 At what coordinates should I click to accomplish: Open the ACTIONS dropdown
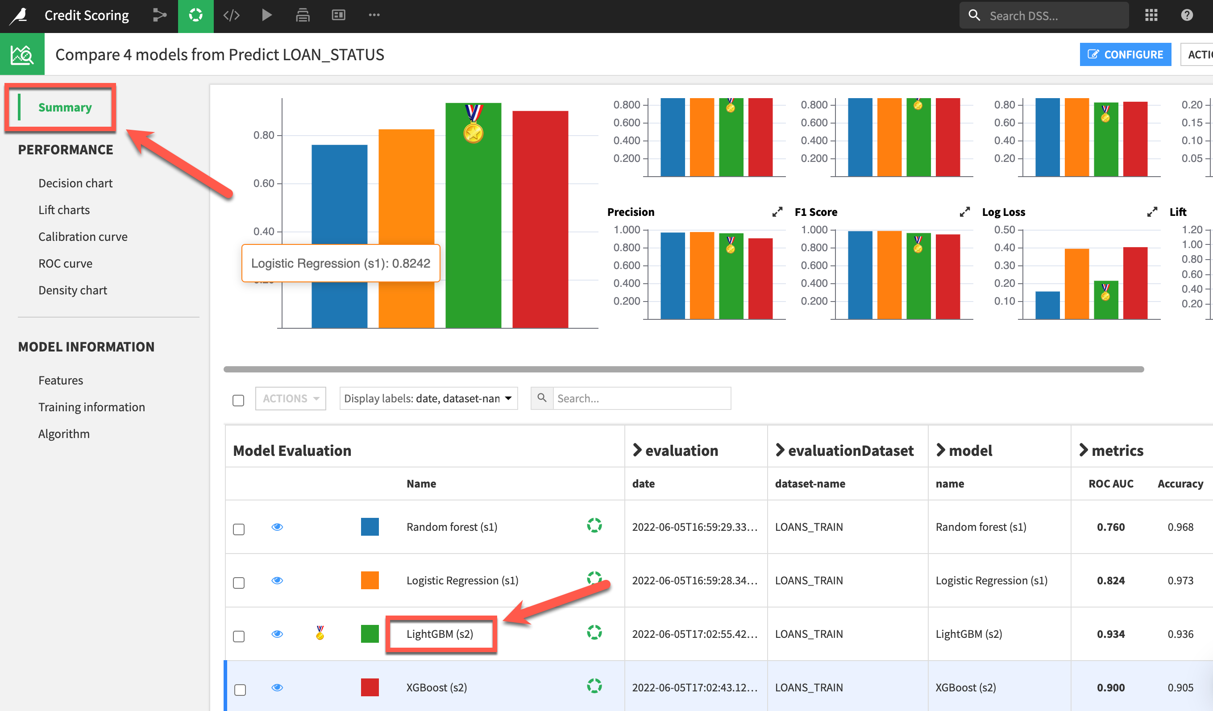[290, 398]
